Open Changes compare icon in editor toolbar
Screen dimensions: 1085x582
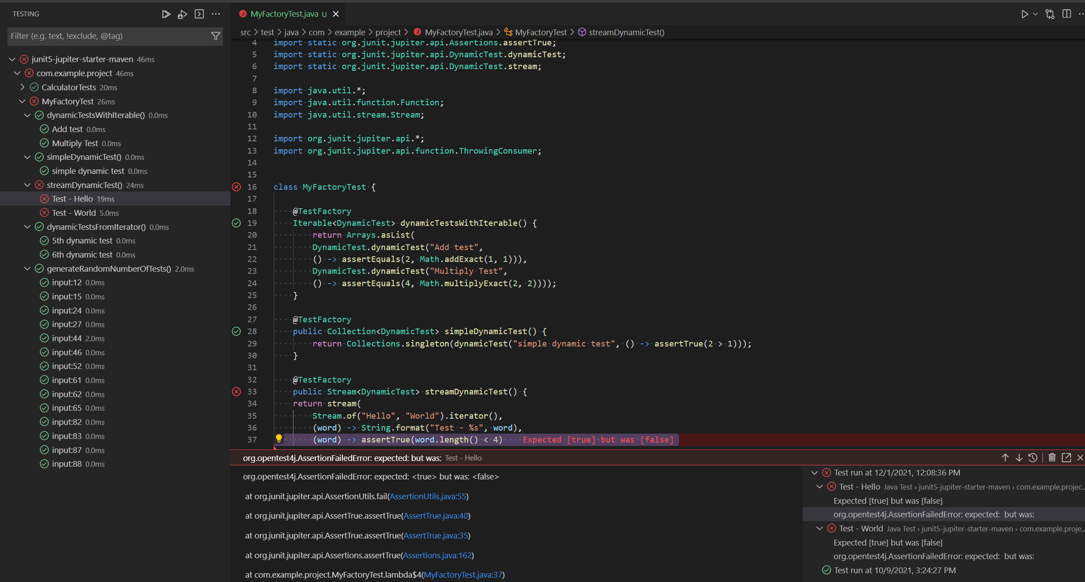pos(1050,14)
